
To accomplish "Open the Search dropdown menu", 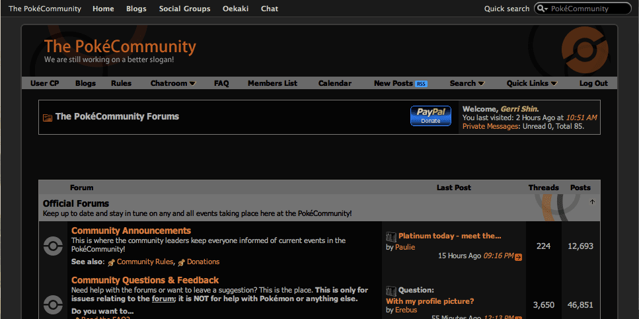I will [x=467, y=83].
